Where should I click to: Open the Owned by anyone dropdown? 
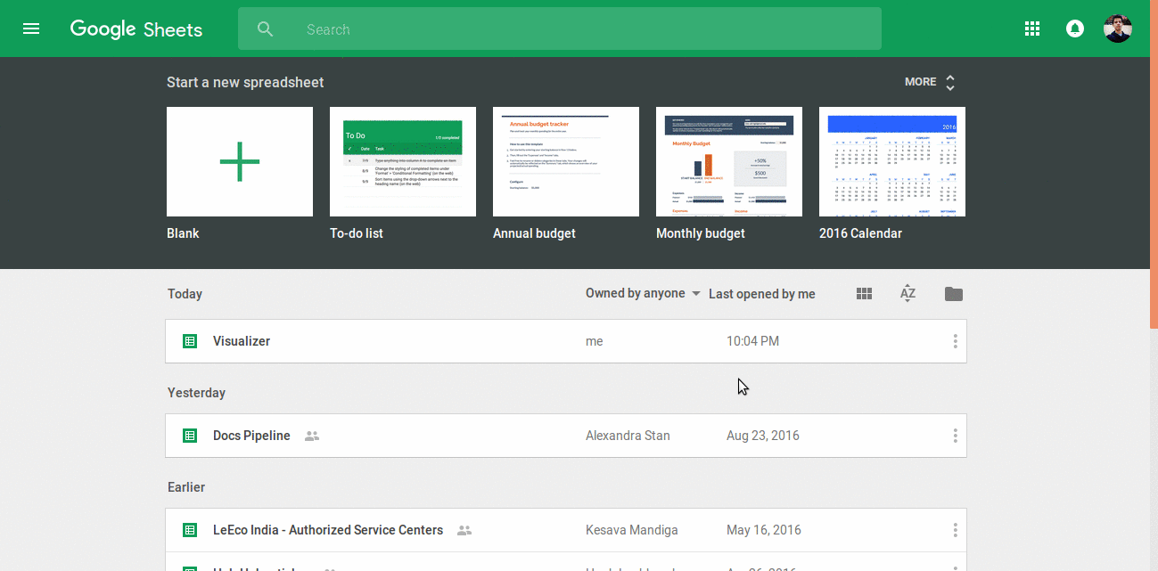click(x=643, y=294)
